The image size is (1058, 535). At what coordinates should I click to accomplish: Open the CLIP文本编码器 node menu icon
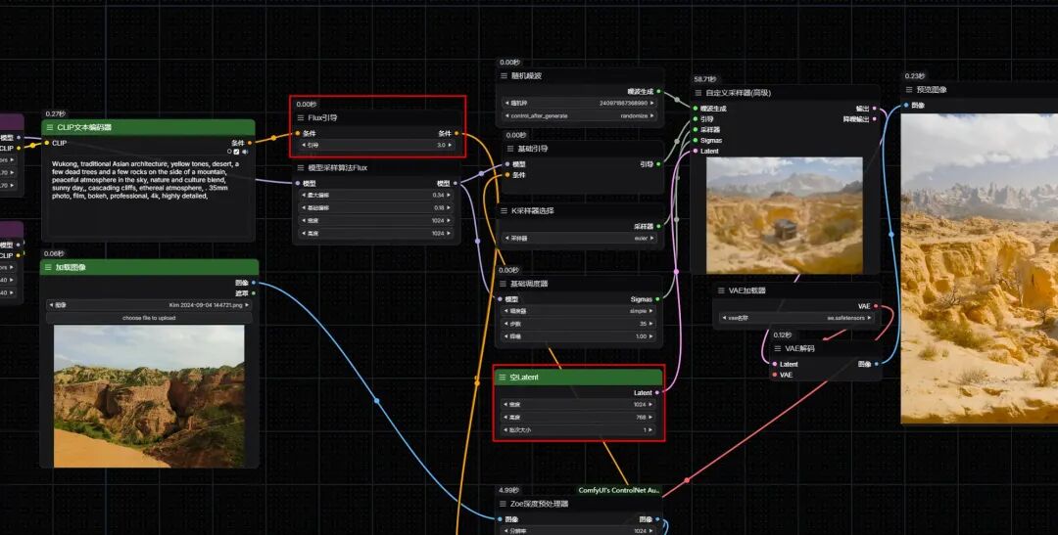click(49, 127)
